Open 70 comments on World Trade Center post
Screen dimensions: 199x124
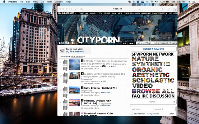click(87, 69)
